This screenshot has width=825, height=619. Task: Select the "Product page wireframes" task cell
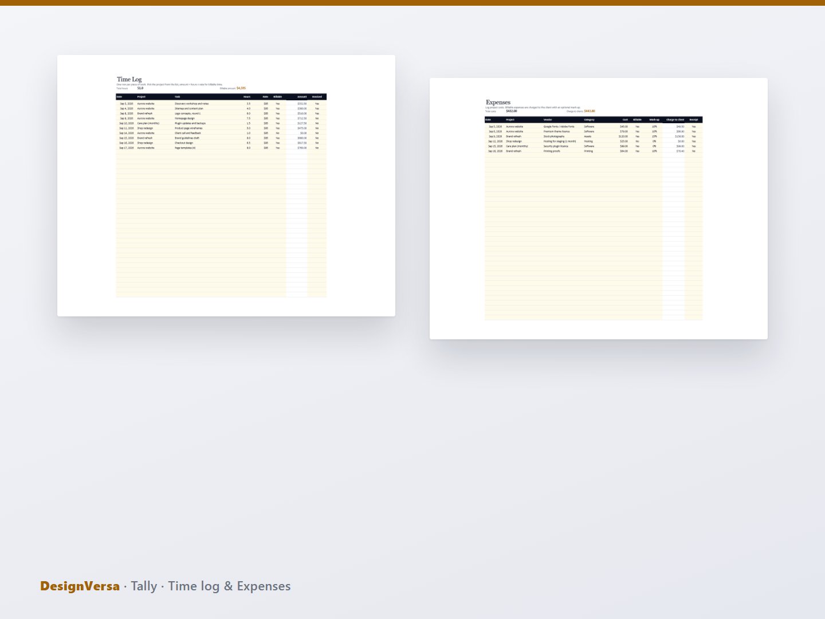click(188, 128)
